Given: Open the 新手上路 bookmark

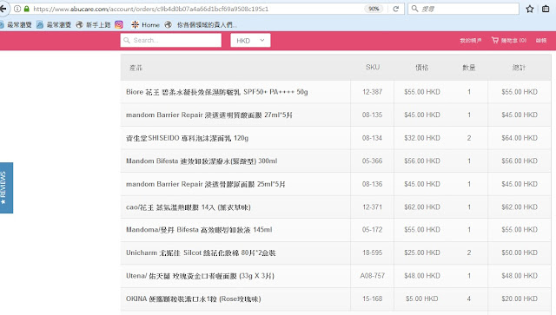Looking at the screenshot, I should click(94, 25).
